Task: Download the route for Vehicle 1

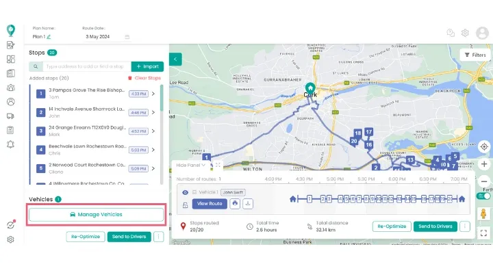Action: pos(248,203)
